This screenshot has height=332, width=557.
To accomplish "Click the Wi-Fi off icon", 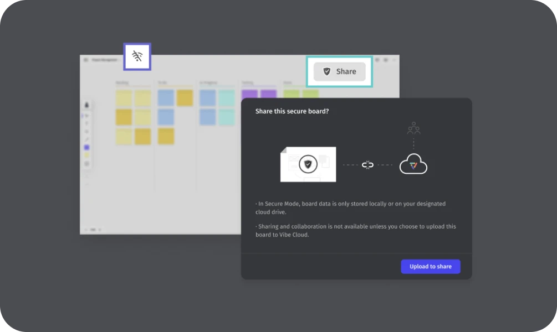I will pyautogui.click(x=137, y=56).
